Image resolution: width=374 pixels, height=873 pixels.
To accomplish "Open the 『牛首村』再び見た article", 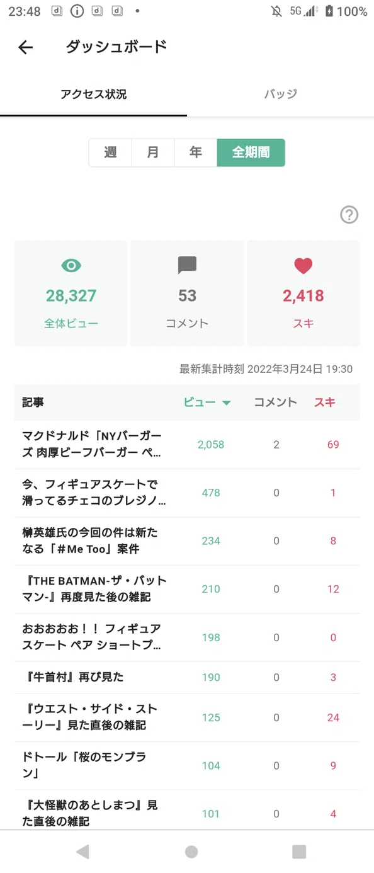I will pyautogui.click(x=187, y=678).
